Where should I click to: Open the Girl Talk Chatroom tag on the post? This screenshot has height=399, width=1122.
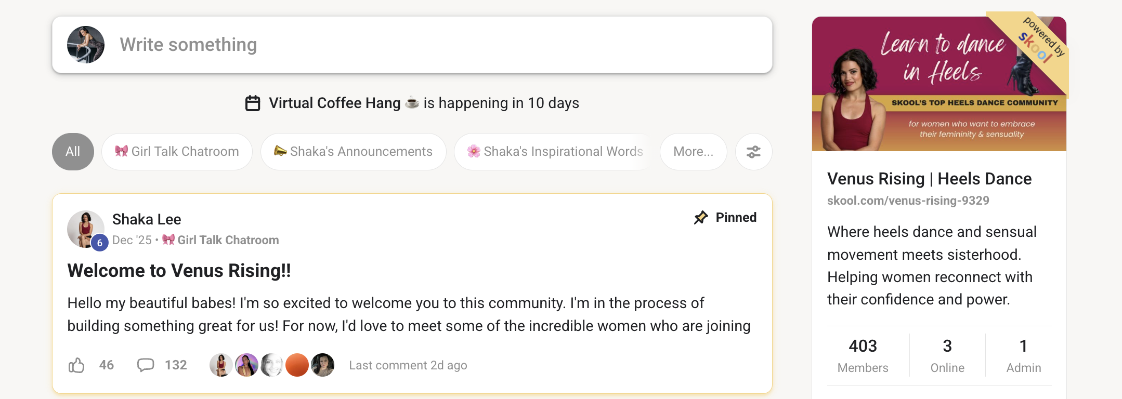[221, 240]
